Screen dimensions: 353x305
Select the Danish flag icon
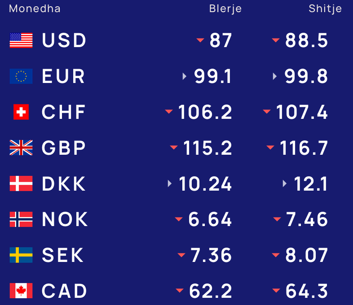click(21, 183)
